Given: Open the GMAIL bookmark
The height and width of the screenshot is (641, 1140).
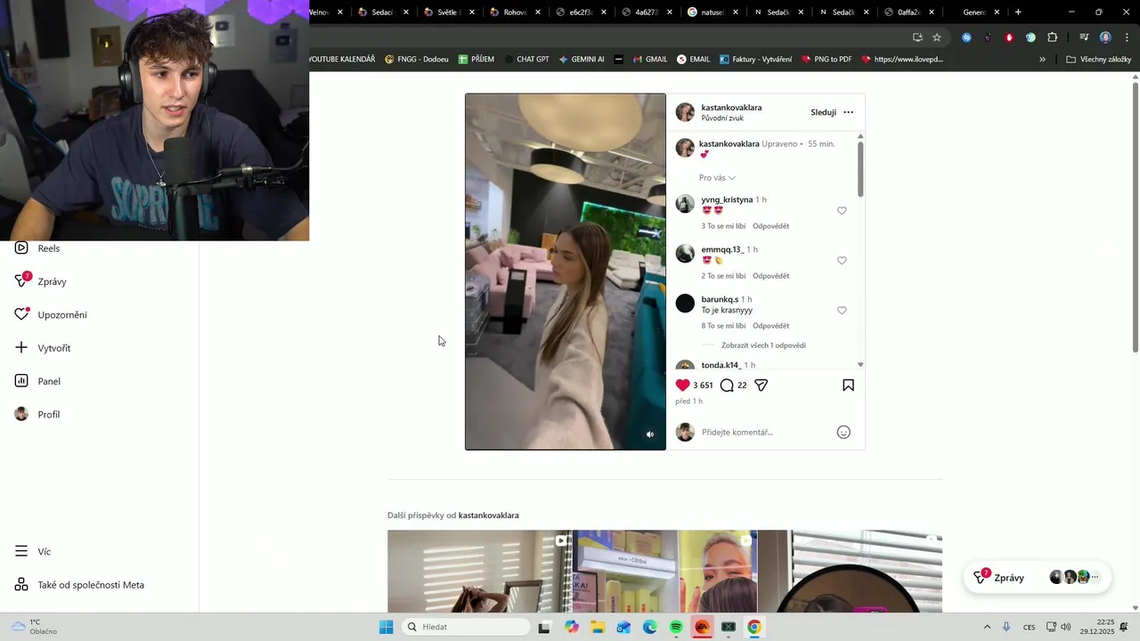Looking at the screenshot, I should point(649,60).
